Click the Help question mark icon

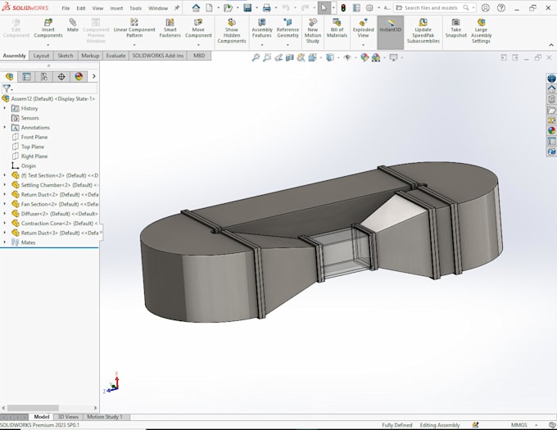(500, 8)
